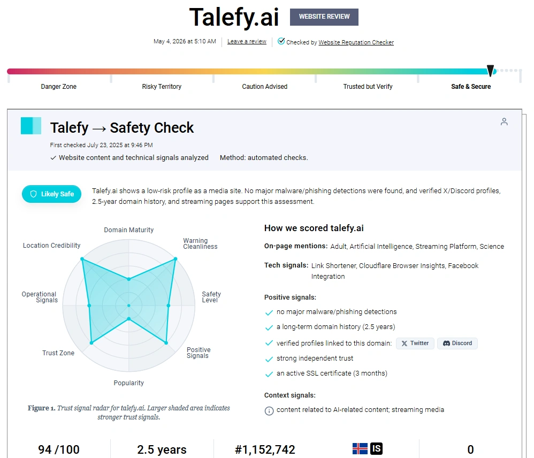
Task: Click the IS country code badge
Action: point(376,448)
